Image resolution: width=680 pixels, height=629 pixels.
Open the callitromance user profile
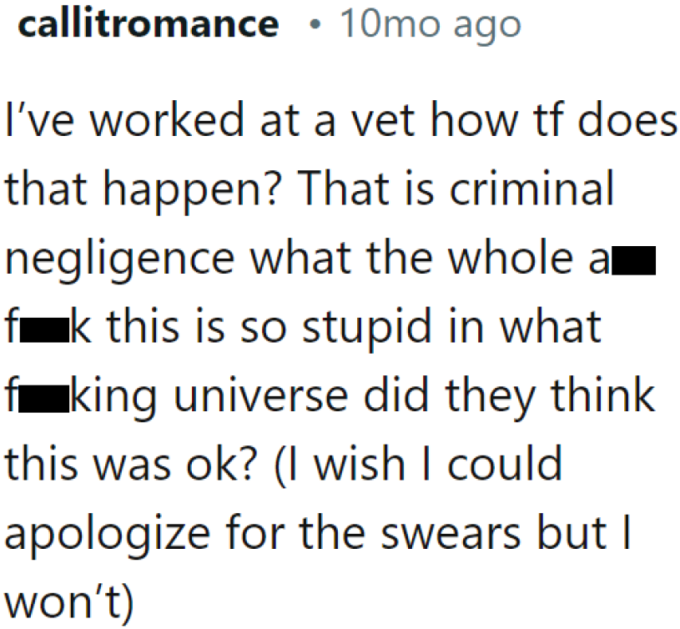point(148,26)
